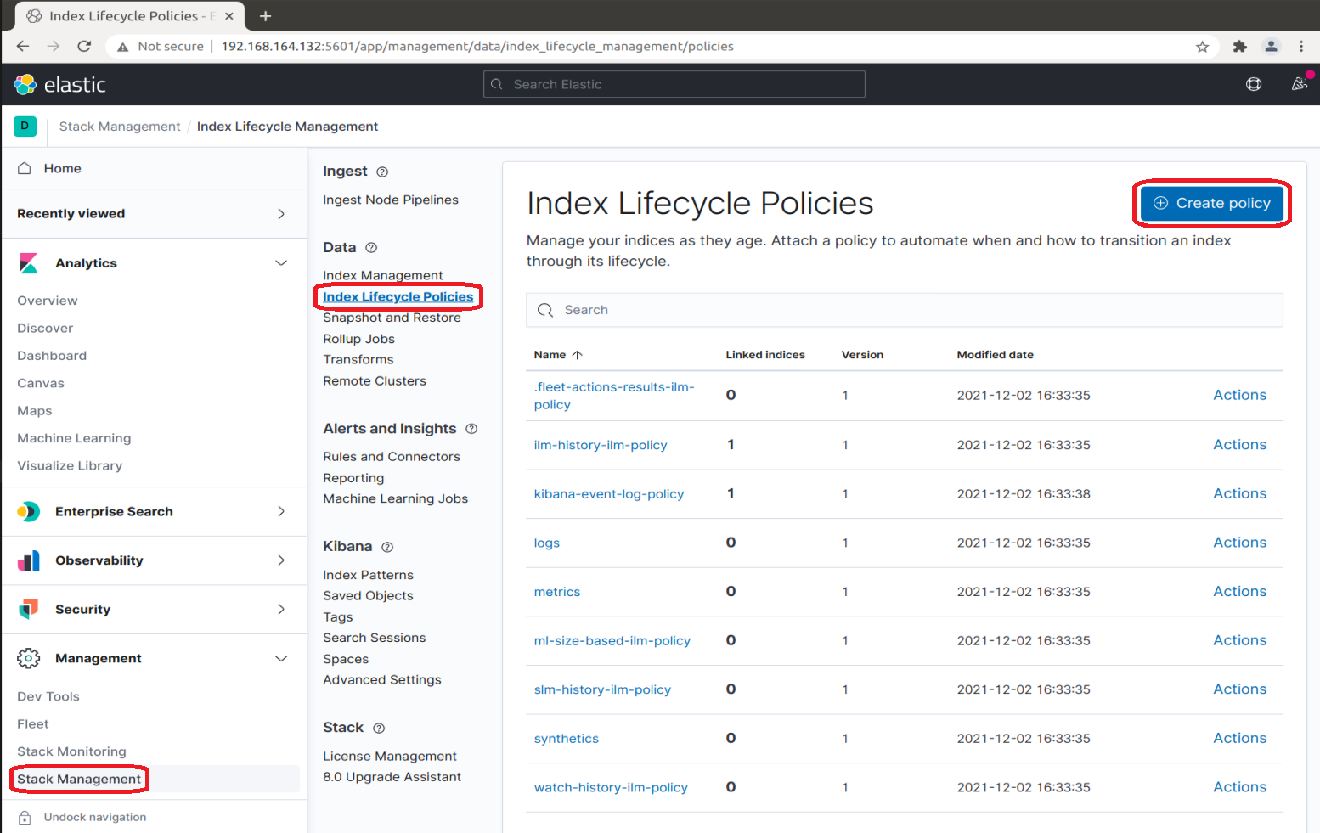Open the browser extensions puzzle icon
The height and width of the screenshot is (833, 1320).
click(1239, 47)
